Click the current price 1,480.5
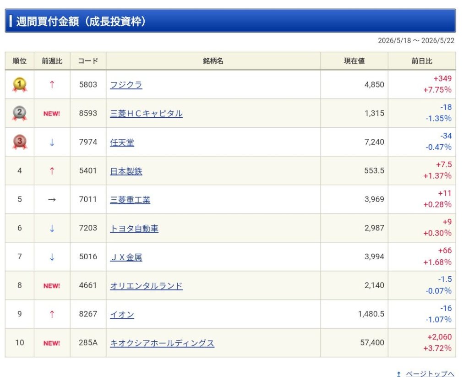 (x=371, y=314)
